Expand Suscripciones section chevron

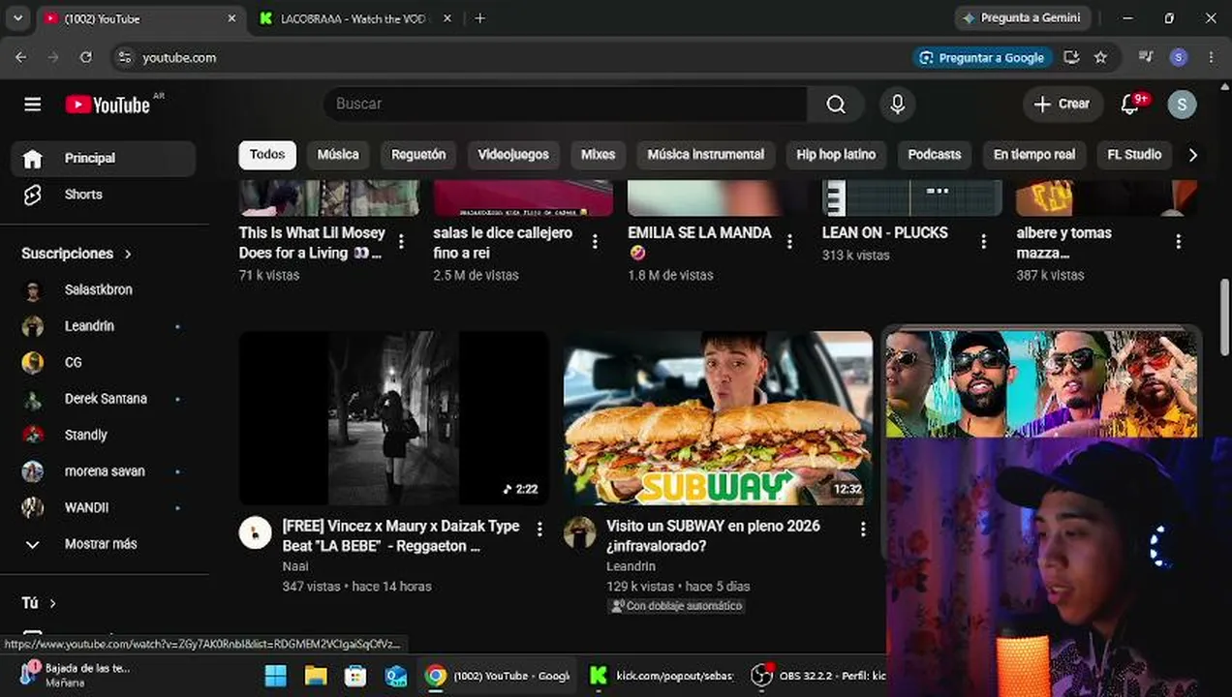pos(128,254)
